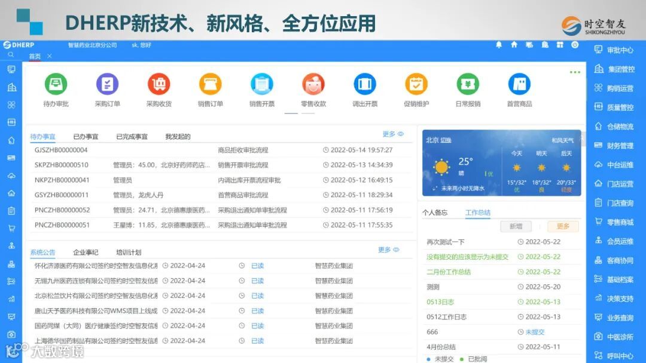This screenshot has width=646, height=363.
Task: Click the notification bell icon
Action: [498, 45]
